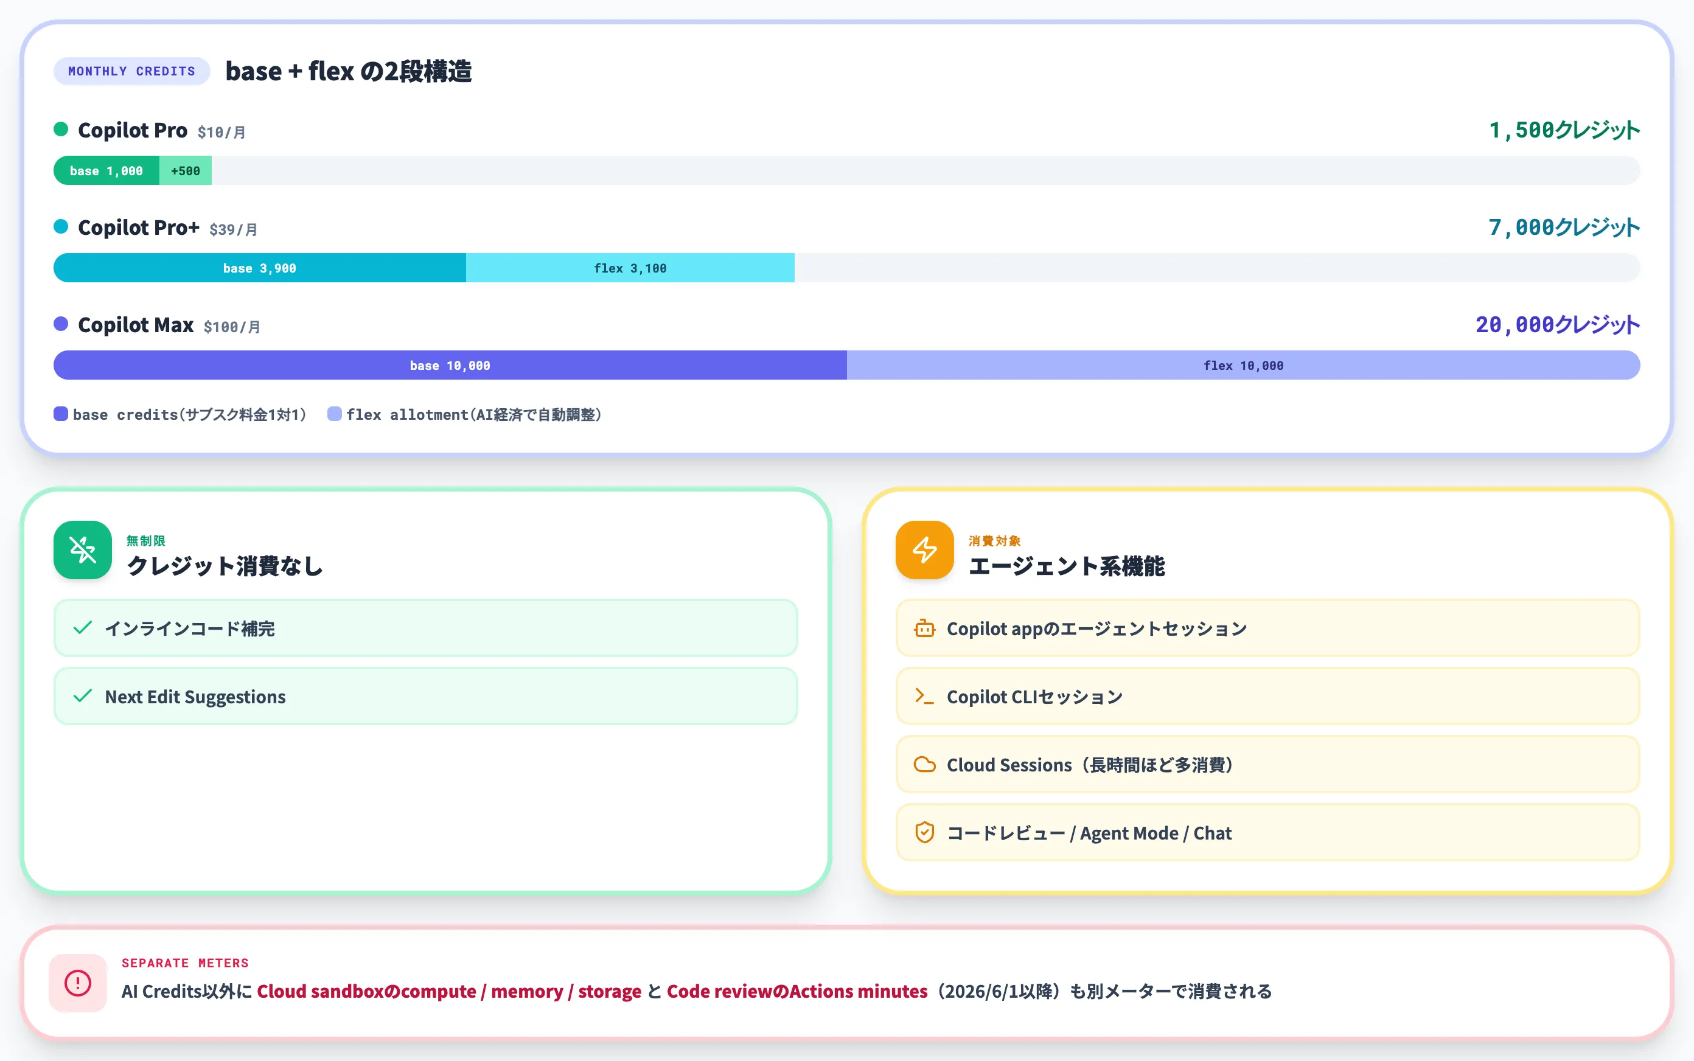Click the Copilot Max plan name
The image size is (1694, 1061).
[x=136, y=325]
